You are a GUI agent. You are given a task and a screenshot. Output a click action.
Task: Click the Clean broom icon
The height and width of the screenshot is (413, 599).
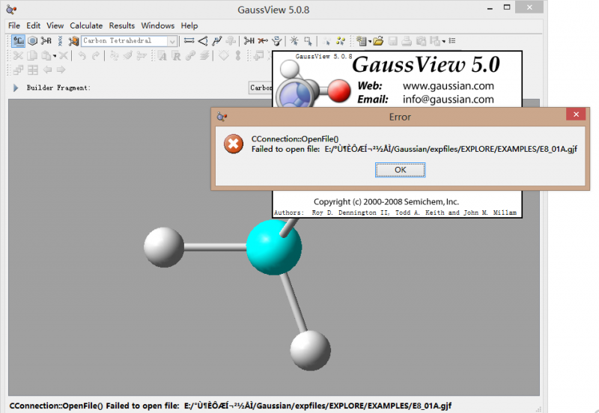tap(128, 55)
